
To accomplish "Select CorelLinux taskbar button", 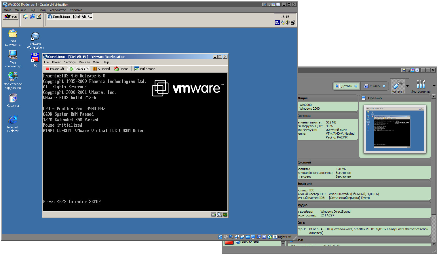I will [70, 17].
